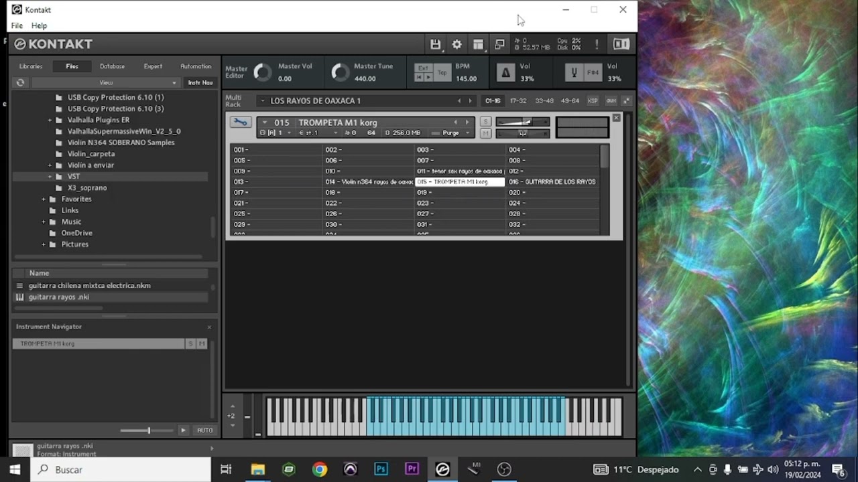858x482 pixels.
Task: Toggle minimized rack view icon
Action: 499,44
